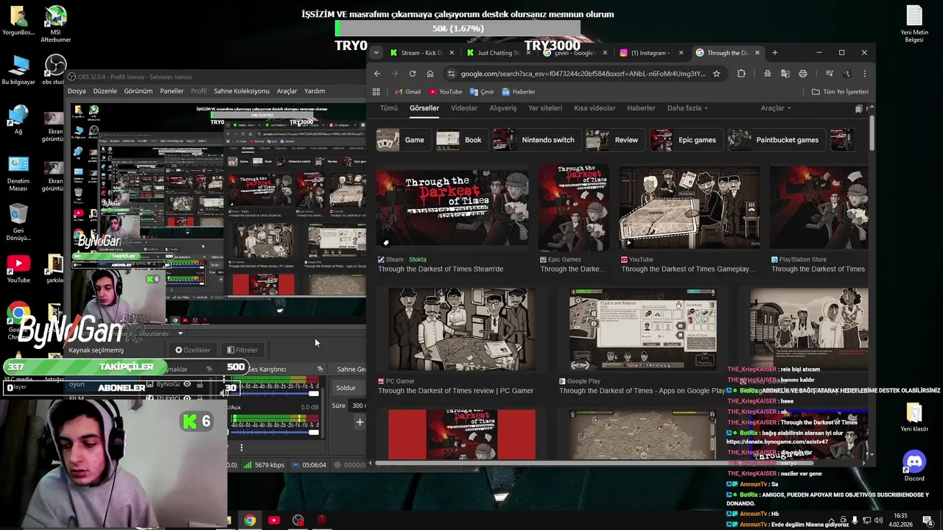Close the Through the Darkest tab
This screenshot has width=943, height=530.
(757, 52)
